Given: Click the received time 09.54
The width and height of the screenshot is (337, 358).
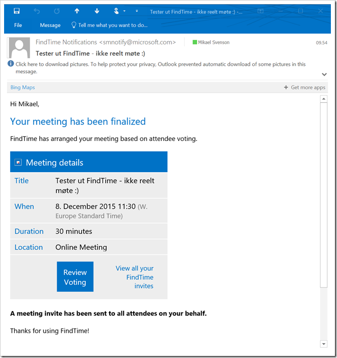Looking at the screenshot, I should 322,43.
